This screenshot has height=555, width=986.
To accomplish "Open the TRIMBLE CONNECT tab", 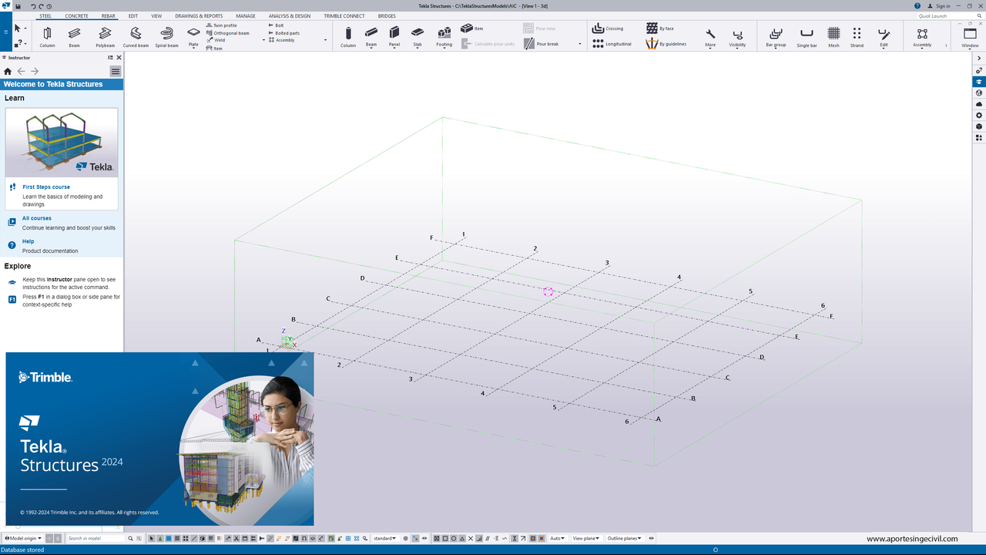I will tap(344, 15).
